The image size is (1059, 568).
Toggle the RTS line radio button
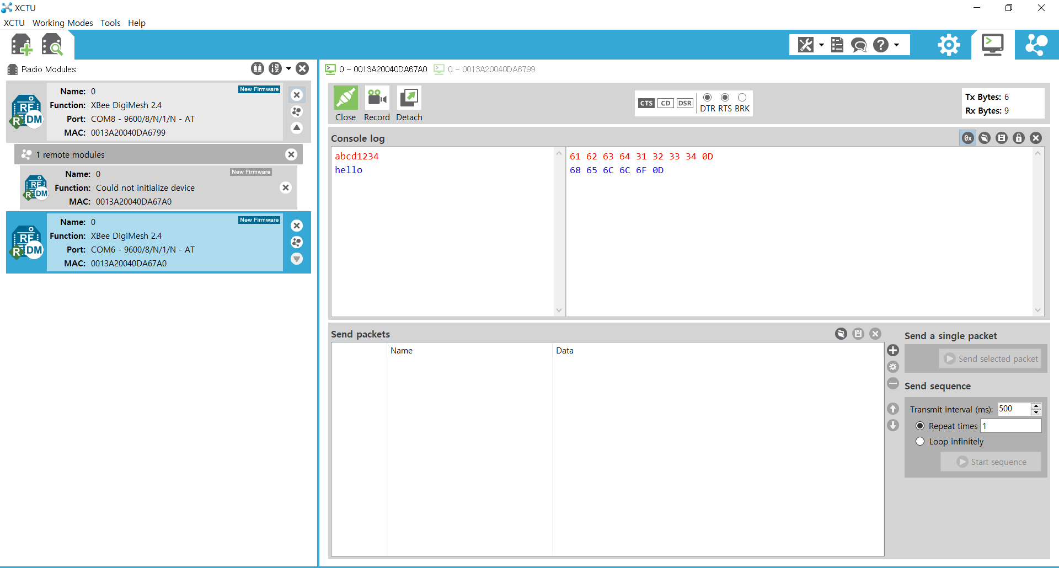point(725,98)
